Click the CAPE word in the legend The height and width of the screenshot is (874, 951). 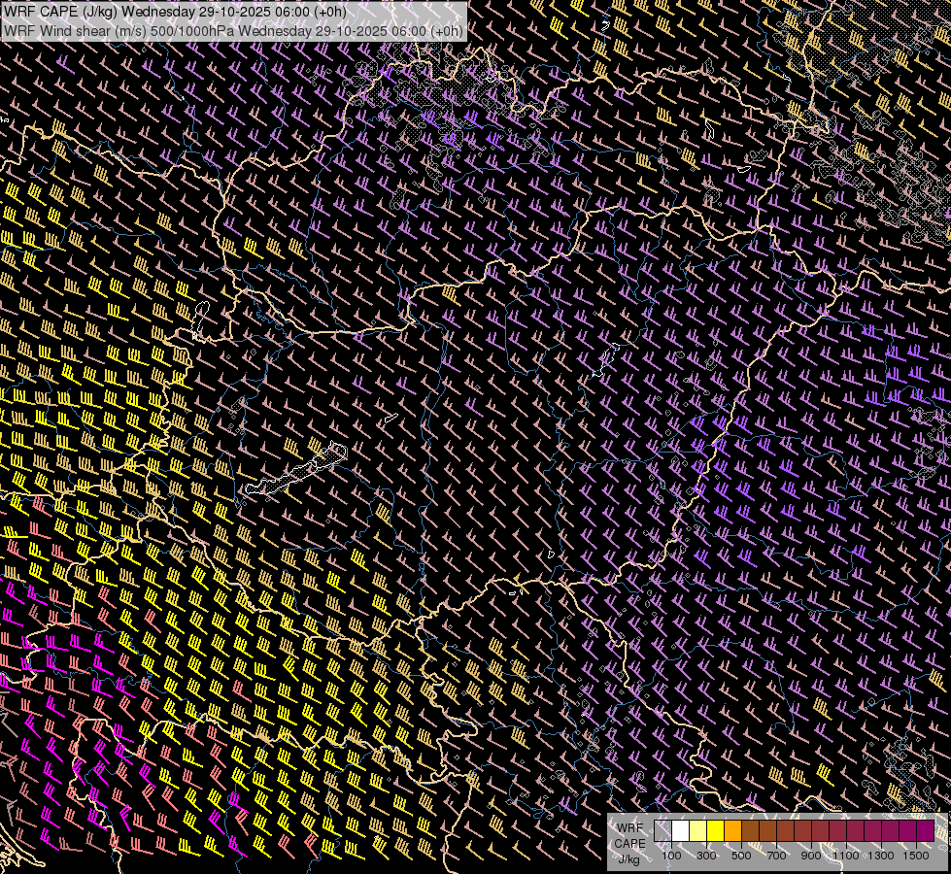pyautogui.click(x=629, y=844)
